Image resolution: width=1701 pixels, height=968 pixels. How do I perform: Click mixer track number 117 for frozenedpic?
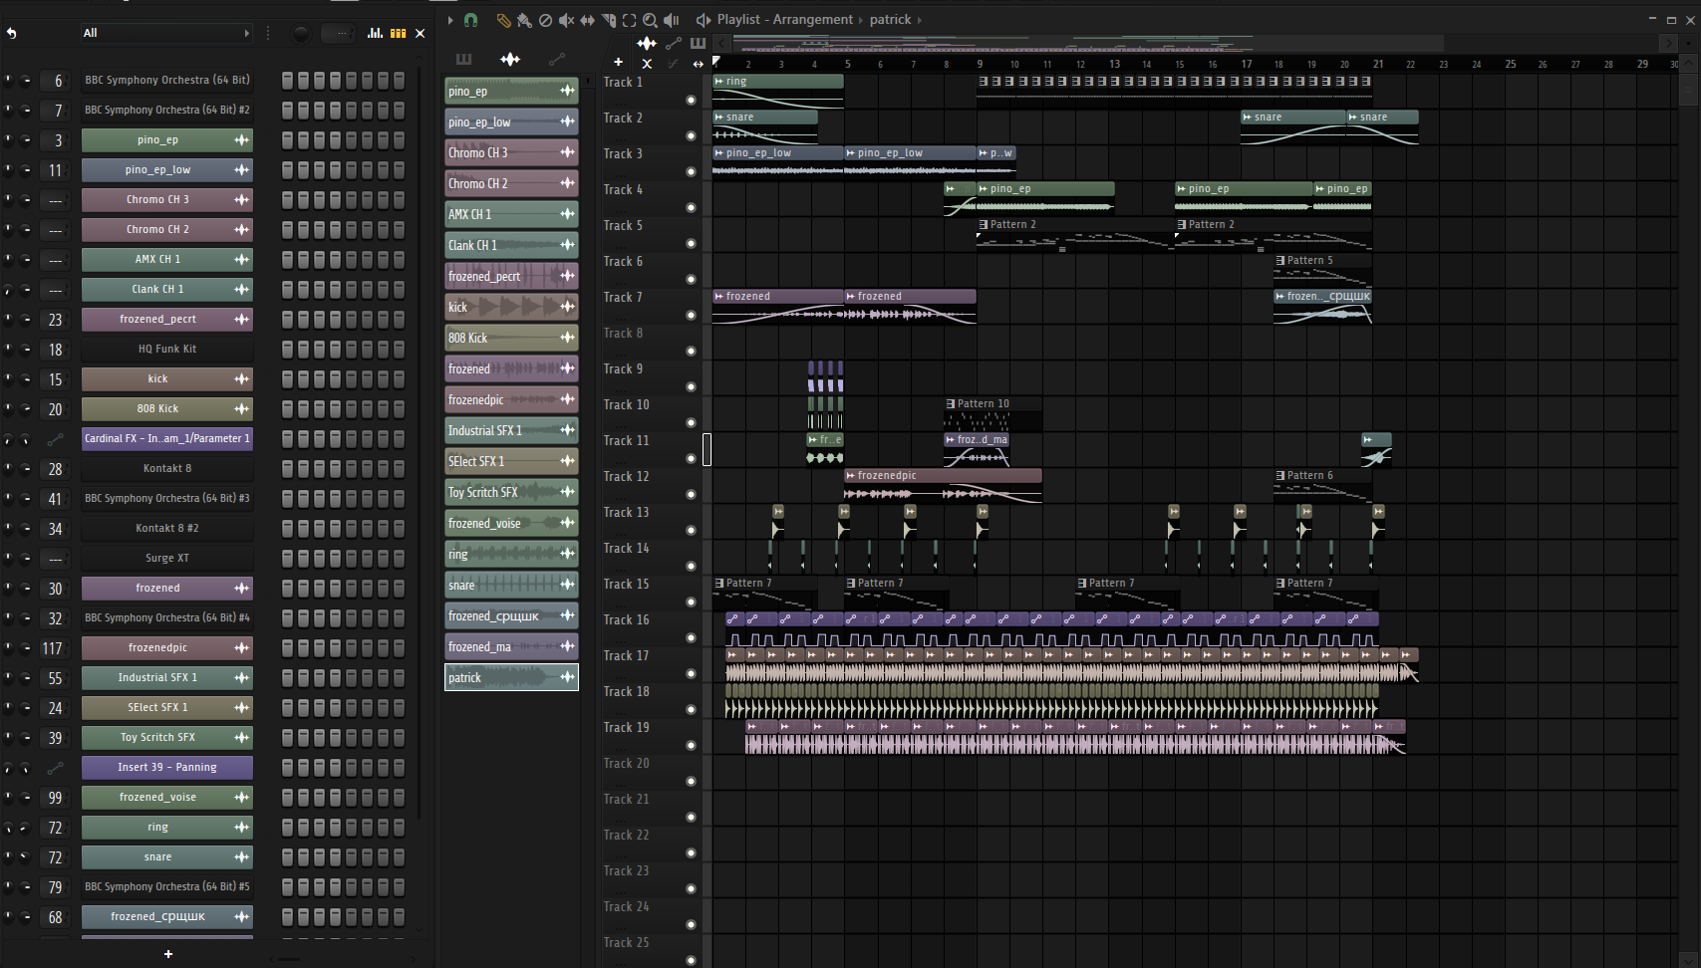53,648
